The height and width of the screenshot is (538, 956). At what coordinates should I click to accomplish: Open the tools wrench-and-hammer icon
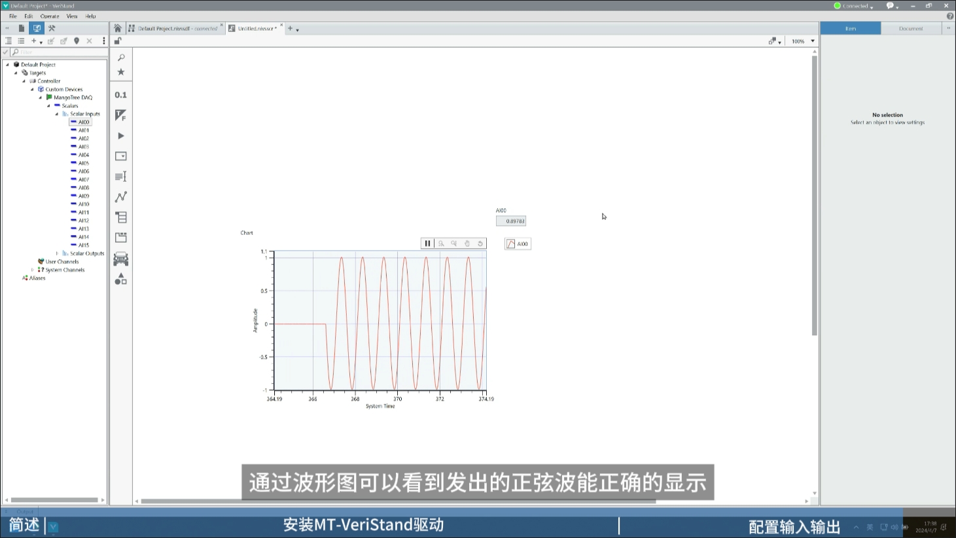coord(52,28)
